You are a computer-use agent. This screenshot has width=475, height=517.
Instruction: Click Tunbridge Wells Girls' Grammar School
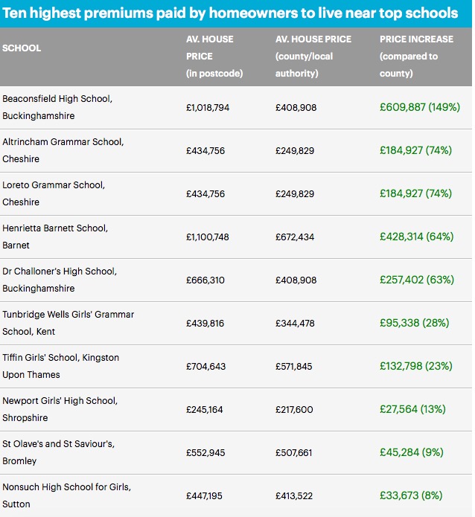coord(68,323)
